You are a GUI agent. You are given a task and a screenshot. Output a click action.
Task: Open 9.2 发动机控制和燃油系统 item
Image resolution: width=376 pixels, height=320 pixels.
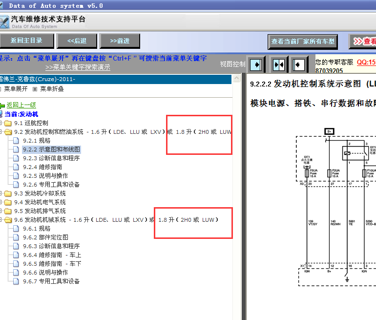122,132
